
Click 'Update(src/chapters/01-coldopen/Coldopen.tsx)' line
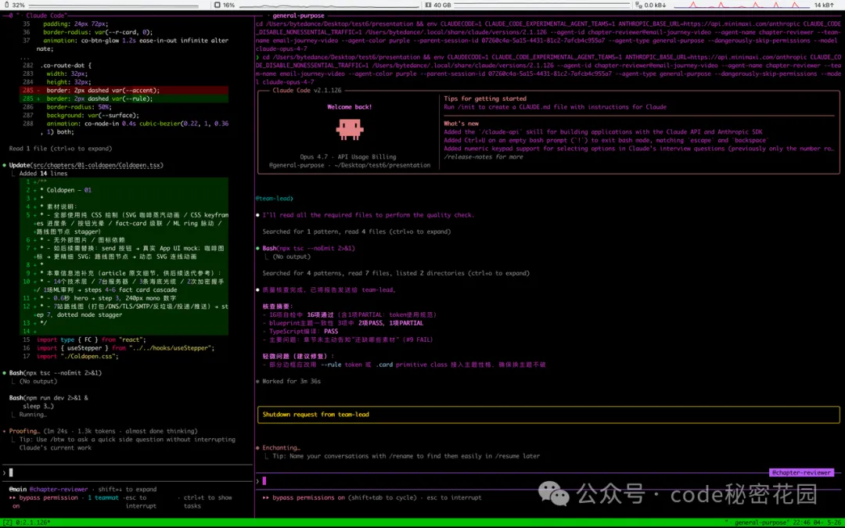pos(86,165)
